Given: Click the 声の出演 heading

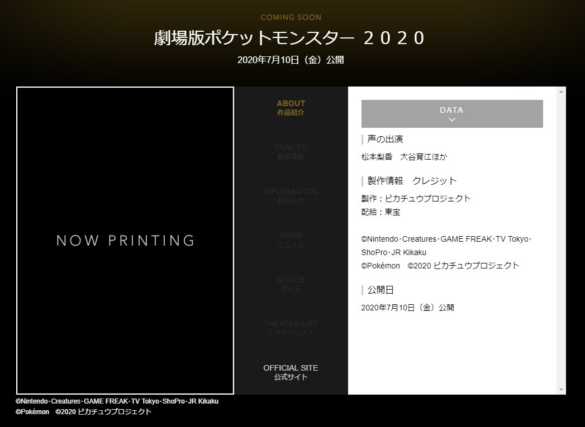Looking at the screenshot, I should click(384, 140).
